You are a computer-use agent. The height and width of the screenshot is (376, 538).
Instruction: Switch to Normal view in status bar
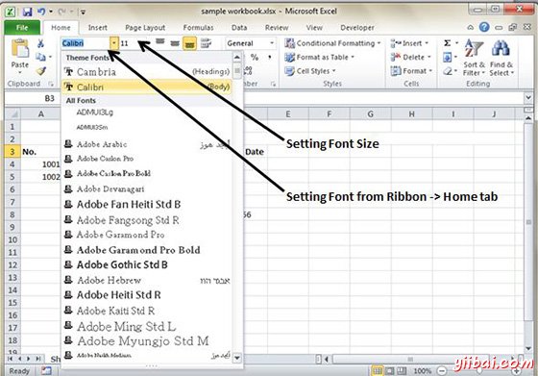(378, 371)
